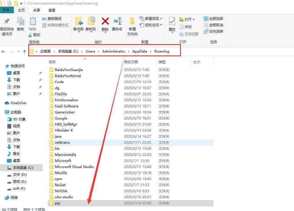The width and height of the screenshot is (294, 211).
Task: Open the recent locations dropdown arrow
Action: (x=18, y=51)
